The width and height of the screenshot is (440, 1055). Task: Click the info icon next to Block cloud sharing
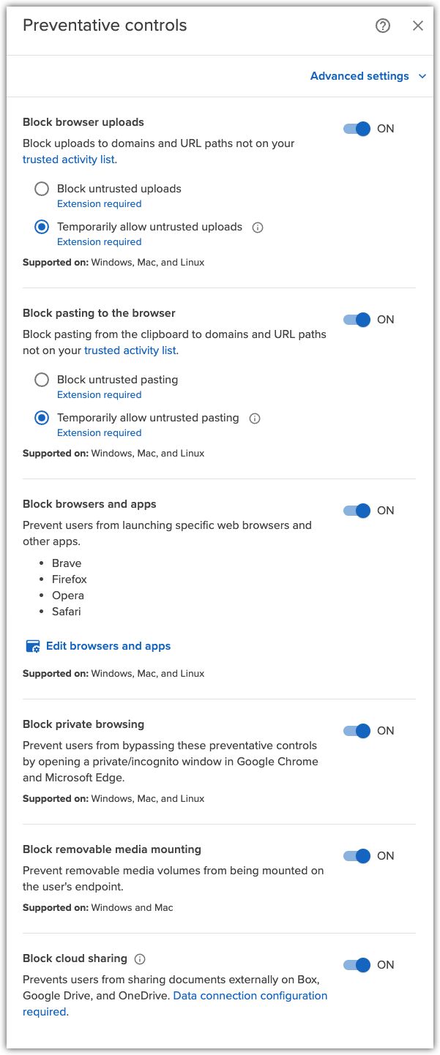139,959
